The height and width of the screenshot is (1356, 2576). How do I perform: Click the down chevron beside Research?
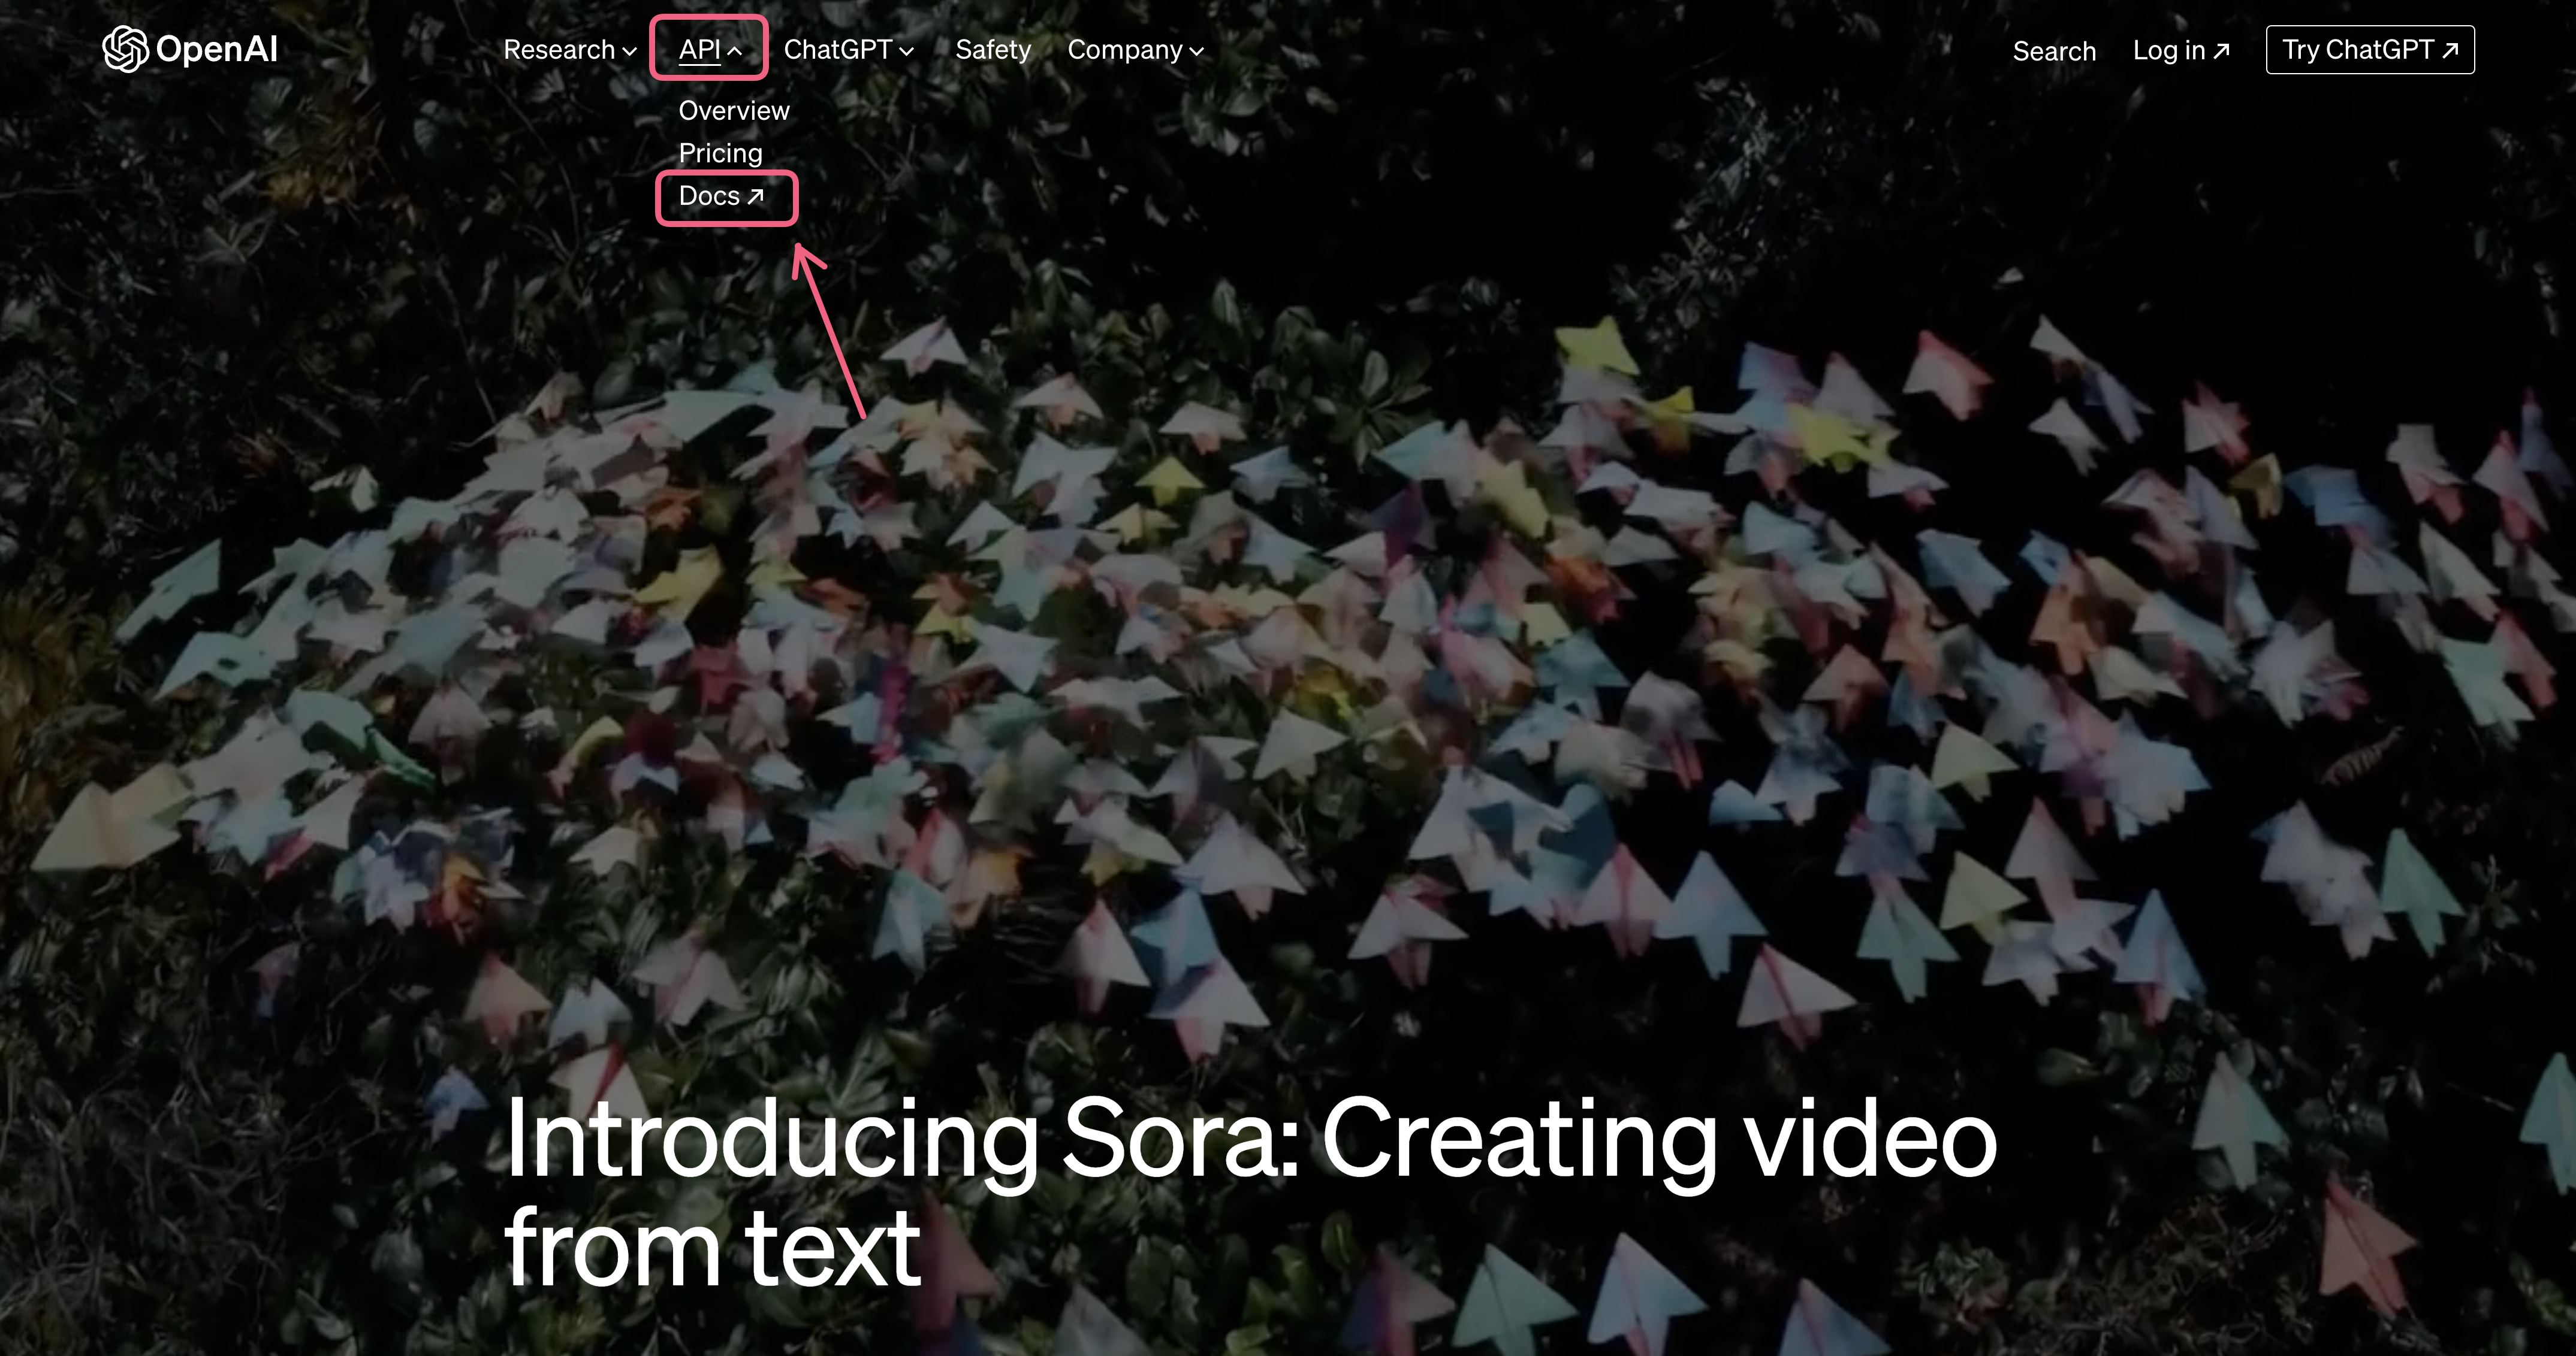[629, 51]
